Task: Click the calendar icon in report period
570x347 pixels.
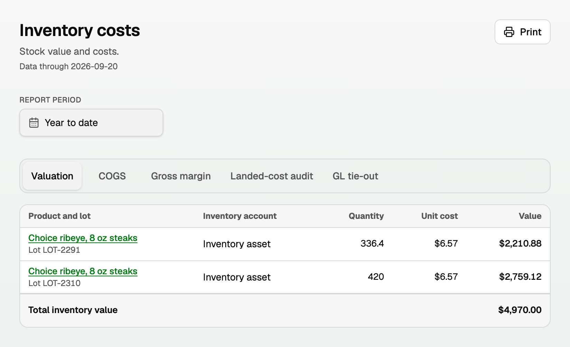Action: (x=34, y=123)
